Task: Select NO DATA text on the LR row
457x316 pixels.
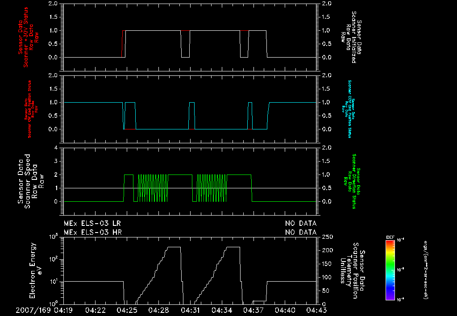Action: 301,224
